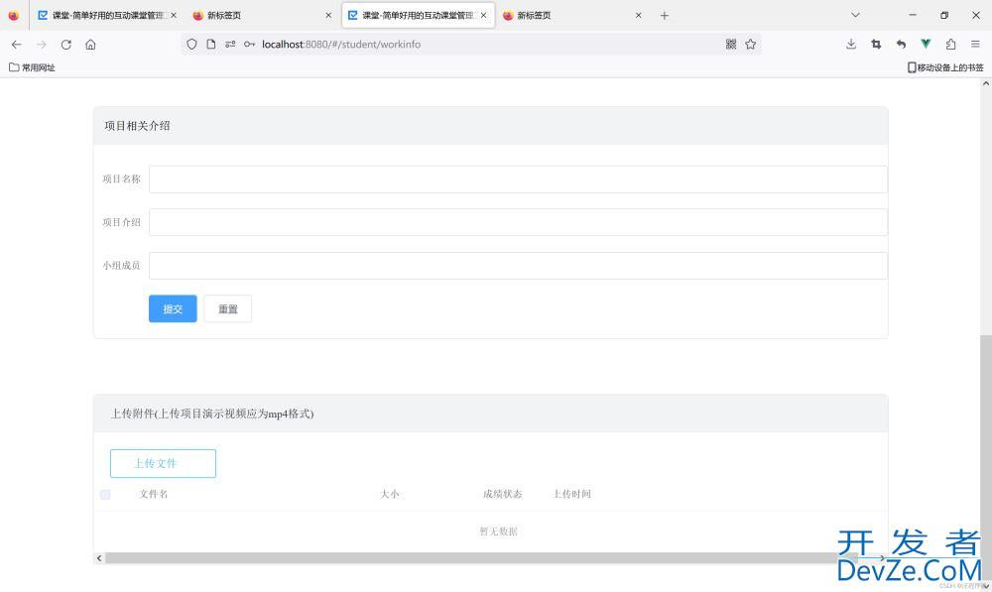Toggle the select-all checkbox in file table header
The height and width of the screenshot is (592, 992).
tap(105, 495)
